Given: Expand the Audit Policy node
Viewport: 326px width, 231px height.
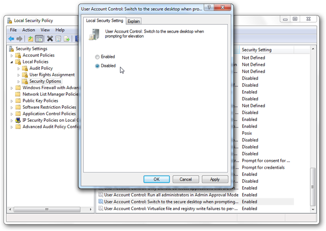Looking at the screenshot, I should [x=18, y=69].
